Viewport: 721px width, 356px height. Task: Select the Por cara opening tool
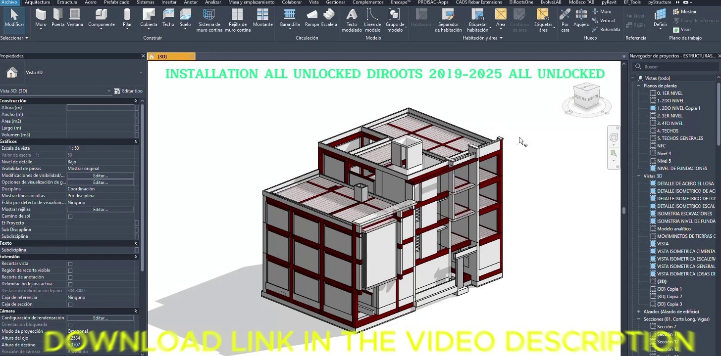pyautogui.click(x=565, y=21)
